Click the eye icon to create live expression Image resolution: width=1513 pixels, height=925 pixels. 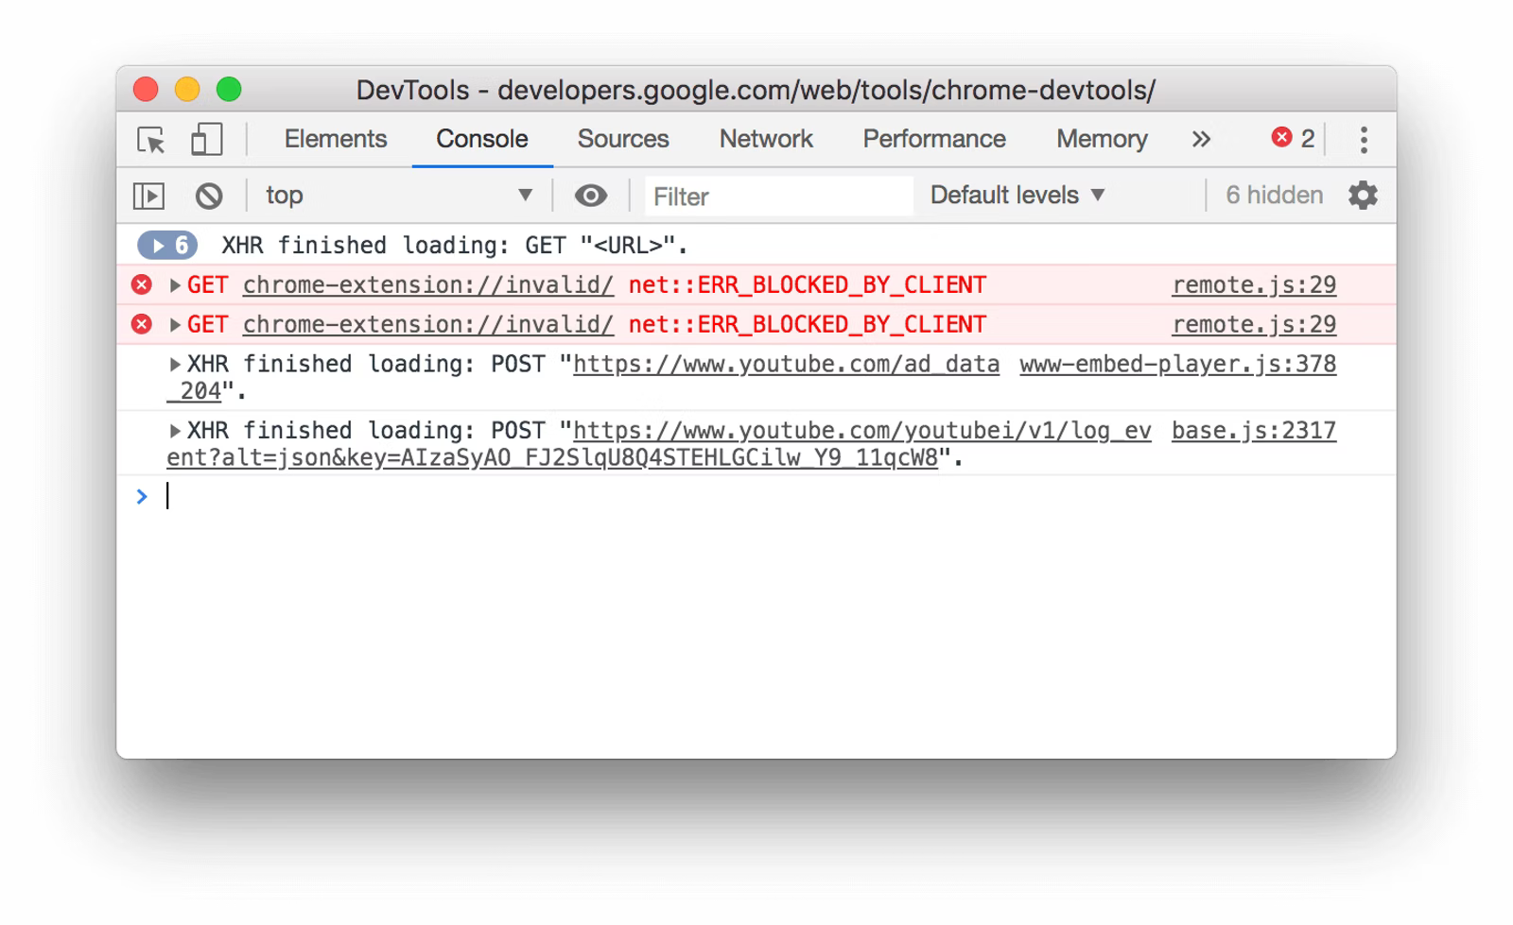tap(591, 195)
